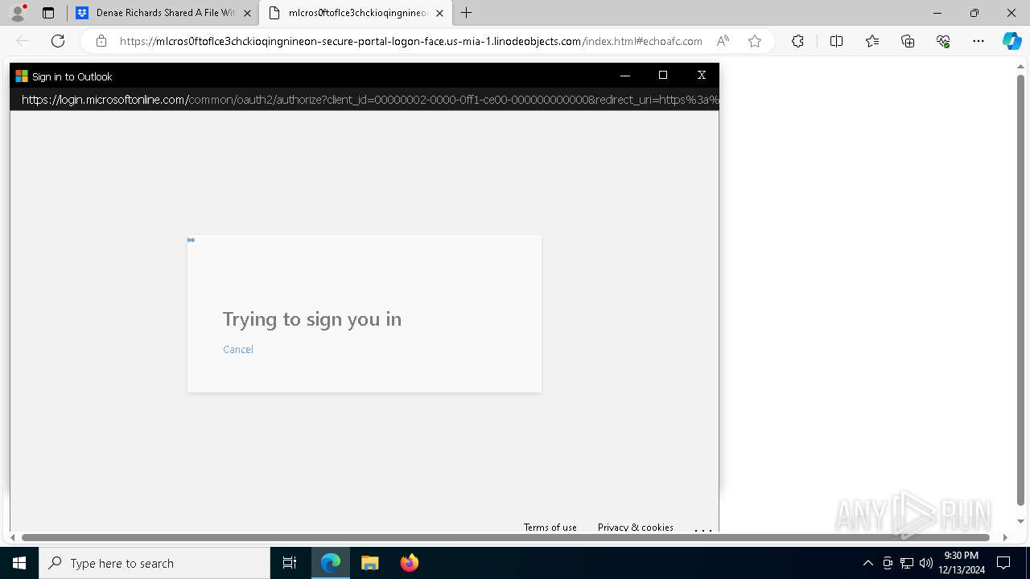Viewport: 1030px width, 579px height.
Task: Open the Windows Start menu
Action: pyautogui.click(x=19, y=563)
